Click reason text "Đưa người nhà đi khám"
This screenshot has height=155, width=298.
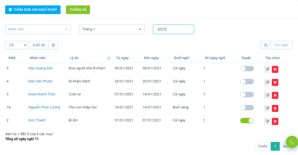[87, 68]
